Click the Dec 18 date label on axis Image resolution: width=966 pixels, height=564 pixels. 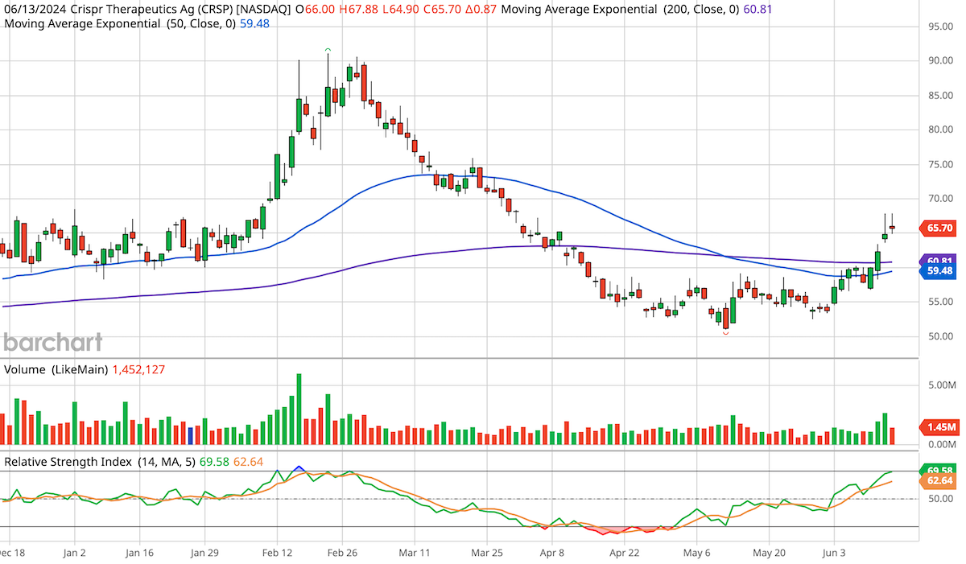point(12,554)
